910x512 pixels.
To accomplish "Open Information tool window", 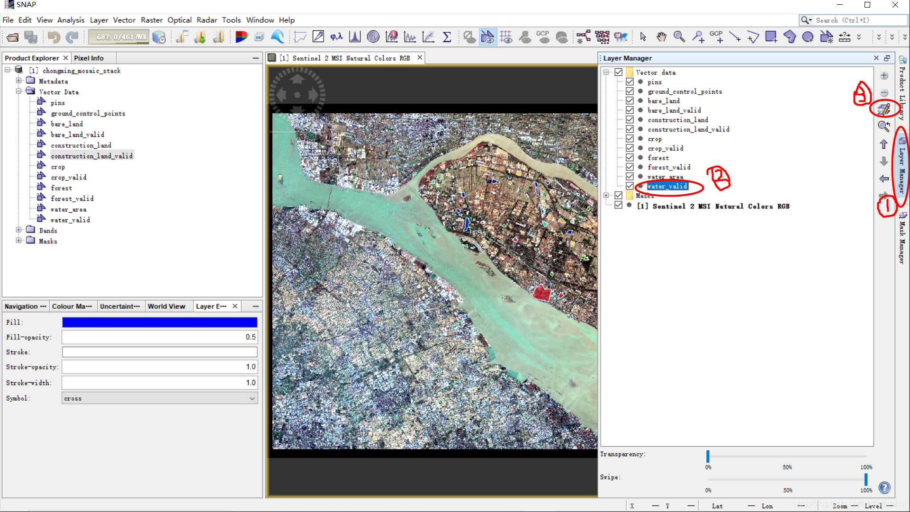I will click(x=373, y=37).
